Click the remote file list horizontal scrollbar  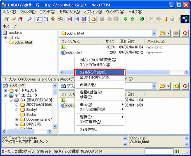(x=124, y=72)
